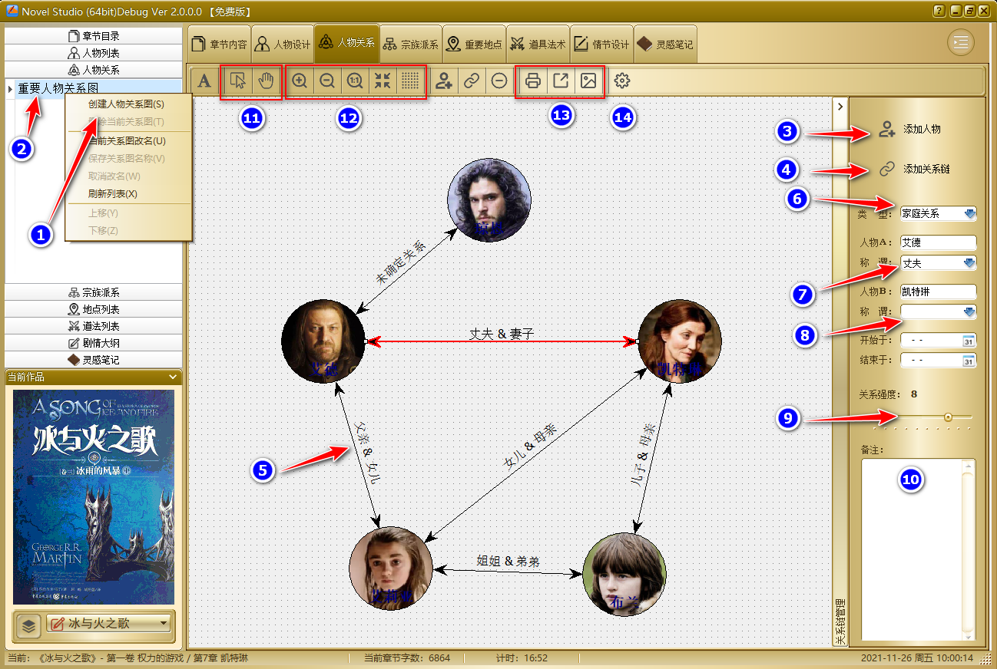Open the 重要地点 tab

point(474,44)
